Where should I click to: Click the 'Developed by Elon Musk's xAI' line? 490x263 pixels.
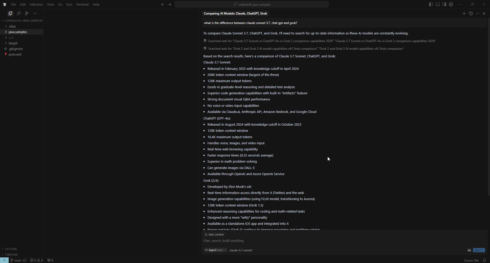tap(229, 187)
